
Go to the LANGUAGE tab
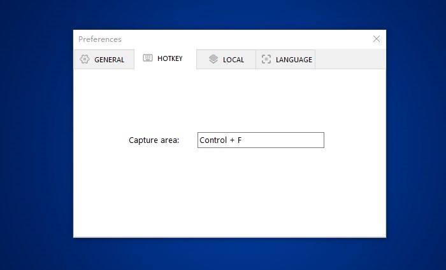[294, 60]
